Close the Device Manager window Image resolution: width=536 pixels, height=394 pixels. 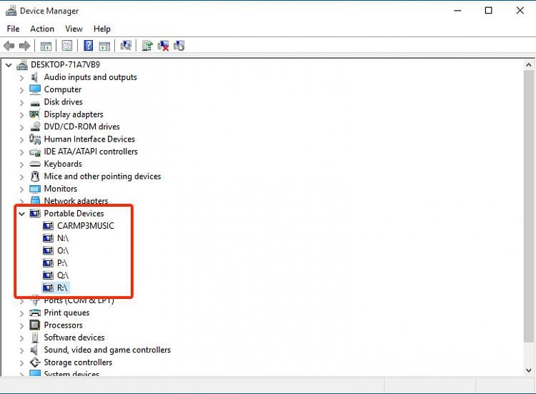[x=520, y=11]
